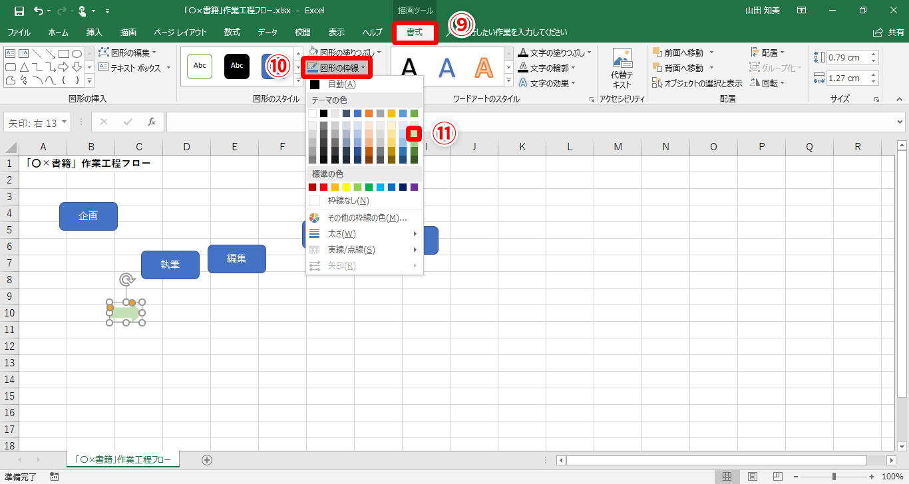
Task: Collapse the ribbon with the caret
Action: (900, 98)
